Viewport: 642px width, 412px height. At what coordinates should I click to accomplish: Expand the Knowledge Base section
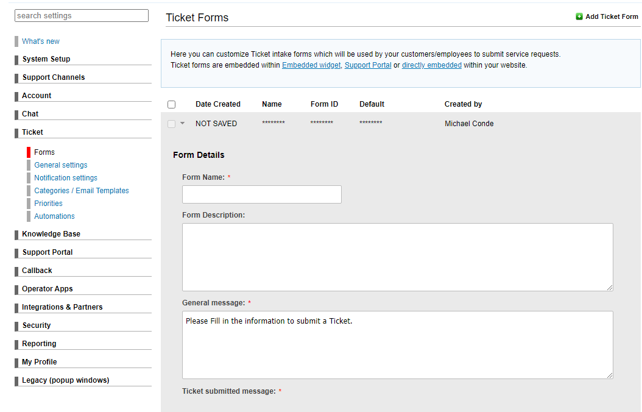pyautogui.click(x=51, y=234)
